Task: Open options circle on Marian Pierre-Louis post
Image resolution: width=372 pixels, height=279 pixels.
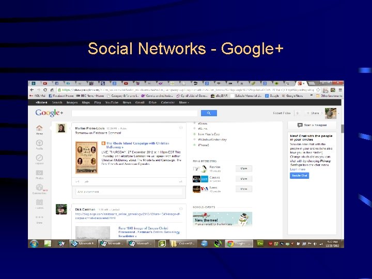Action: [x=181, y=128]
